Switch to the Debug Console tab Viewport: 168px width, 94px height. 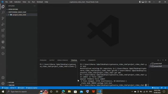(63, 60)
